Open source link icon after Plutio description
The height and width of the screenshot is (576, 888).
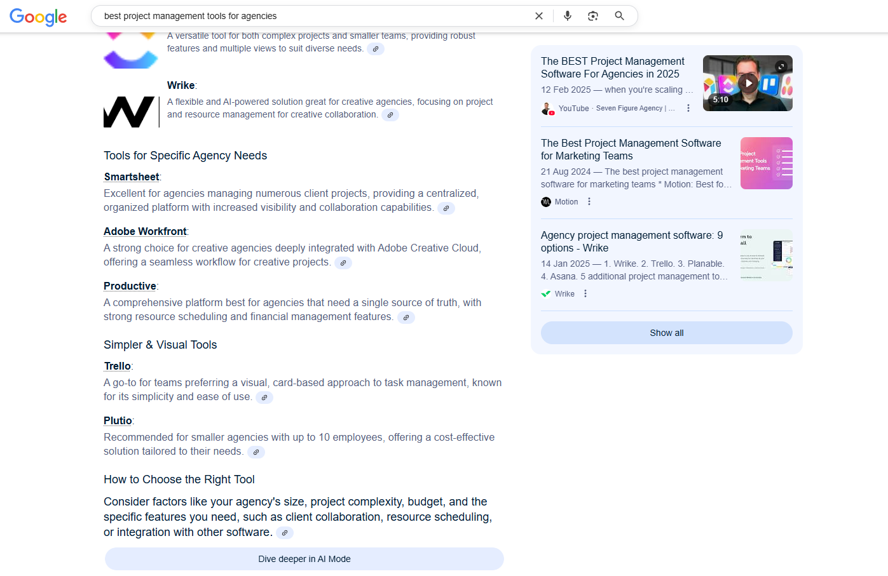(256, 452)
